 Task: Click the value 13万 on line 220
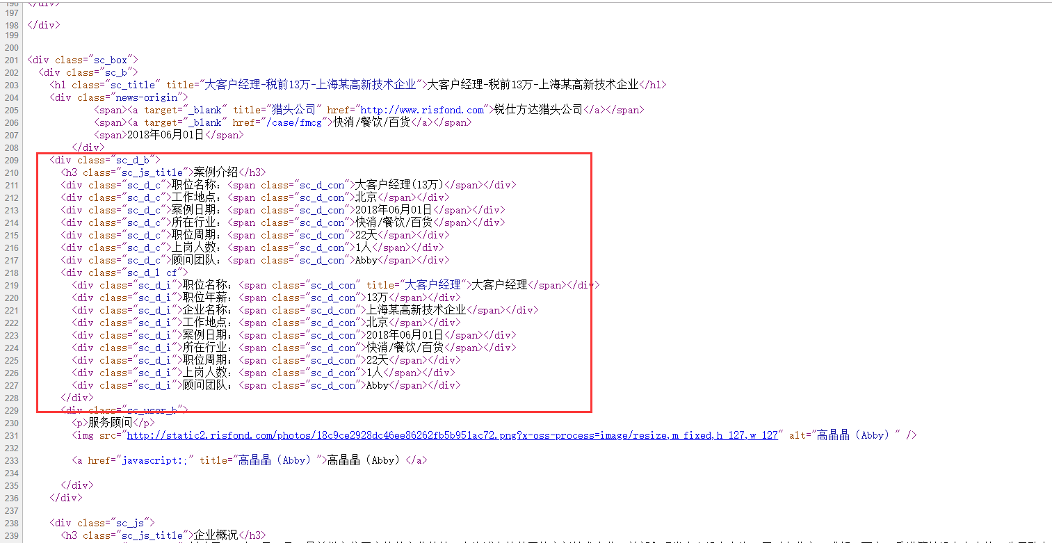click(378, 298)
